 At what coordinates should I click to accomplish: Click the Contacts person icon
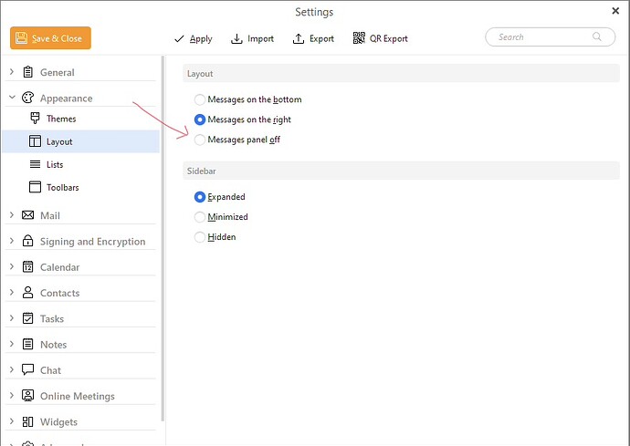tap(27, 293)
